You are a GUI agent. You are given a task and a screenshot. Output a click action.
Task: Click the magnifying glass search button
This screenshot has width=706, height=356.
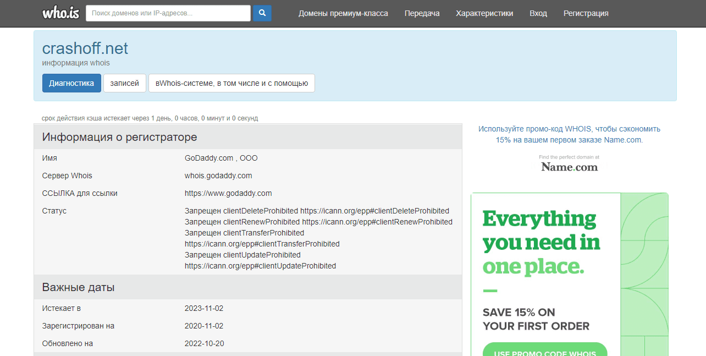[x=262, y=13]
